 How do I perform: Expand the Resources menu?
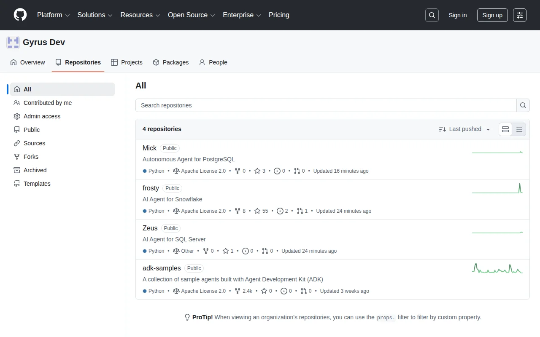[140, 15]
